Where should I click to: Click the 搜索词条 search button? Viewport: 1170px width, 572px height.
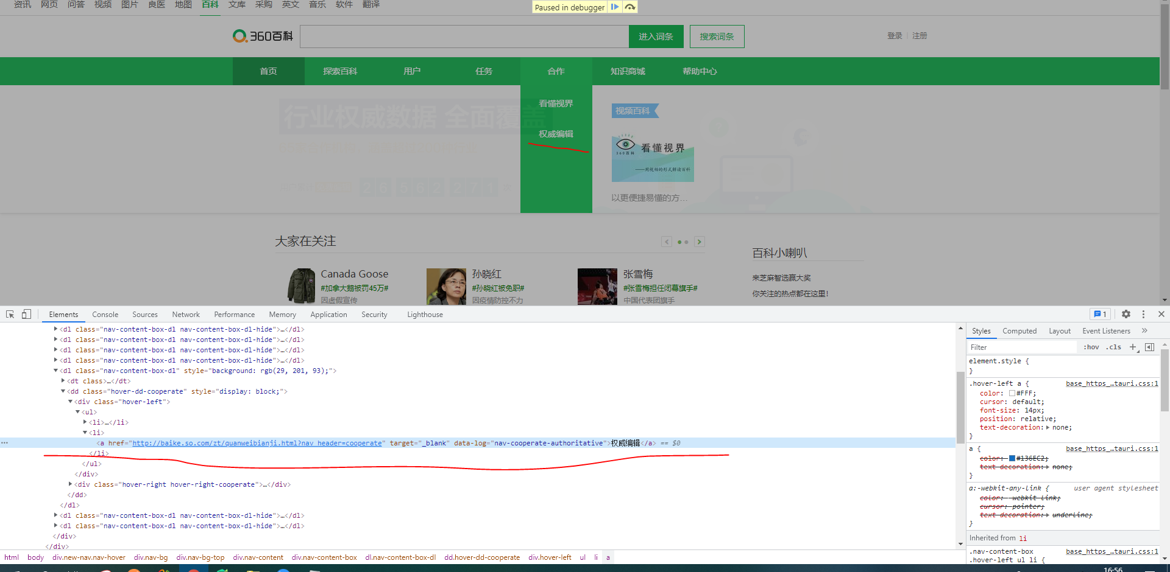click(x=717, y=36)
